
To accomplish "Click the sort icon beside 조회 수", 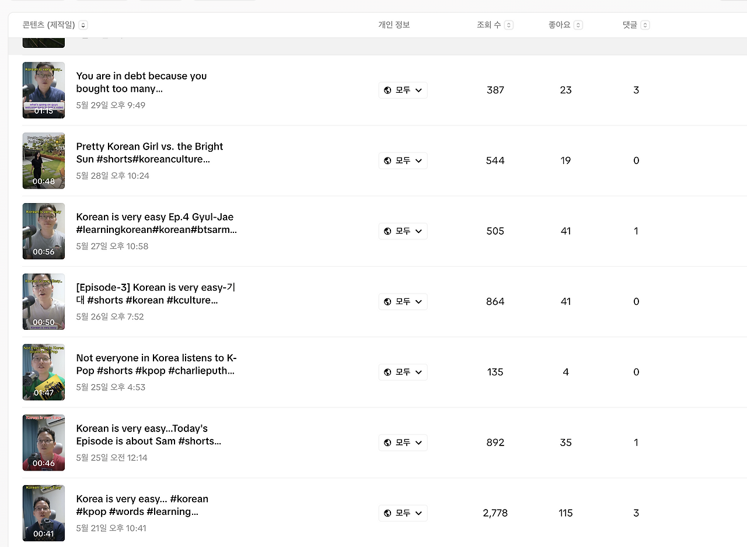I will click(509, 25).
